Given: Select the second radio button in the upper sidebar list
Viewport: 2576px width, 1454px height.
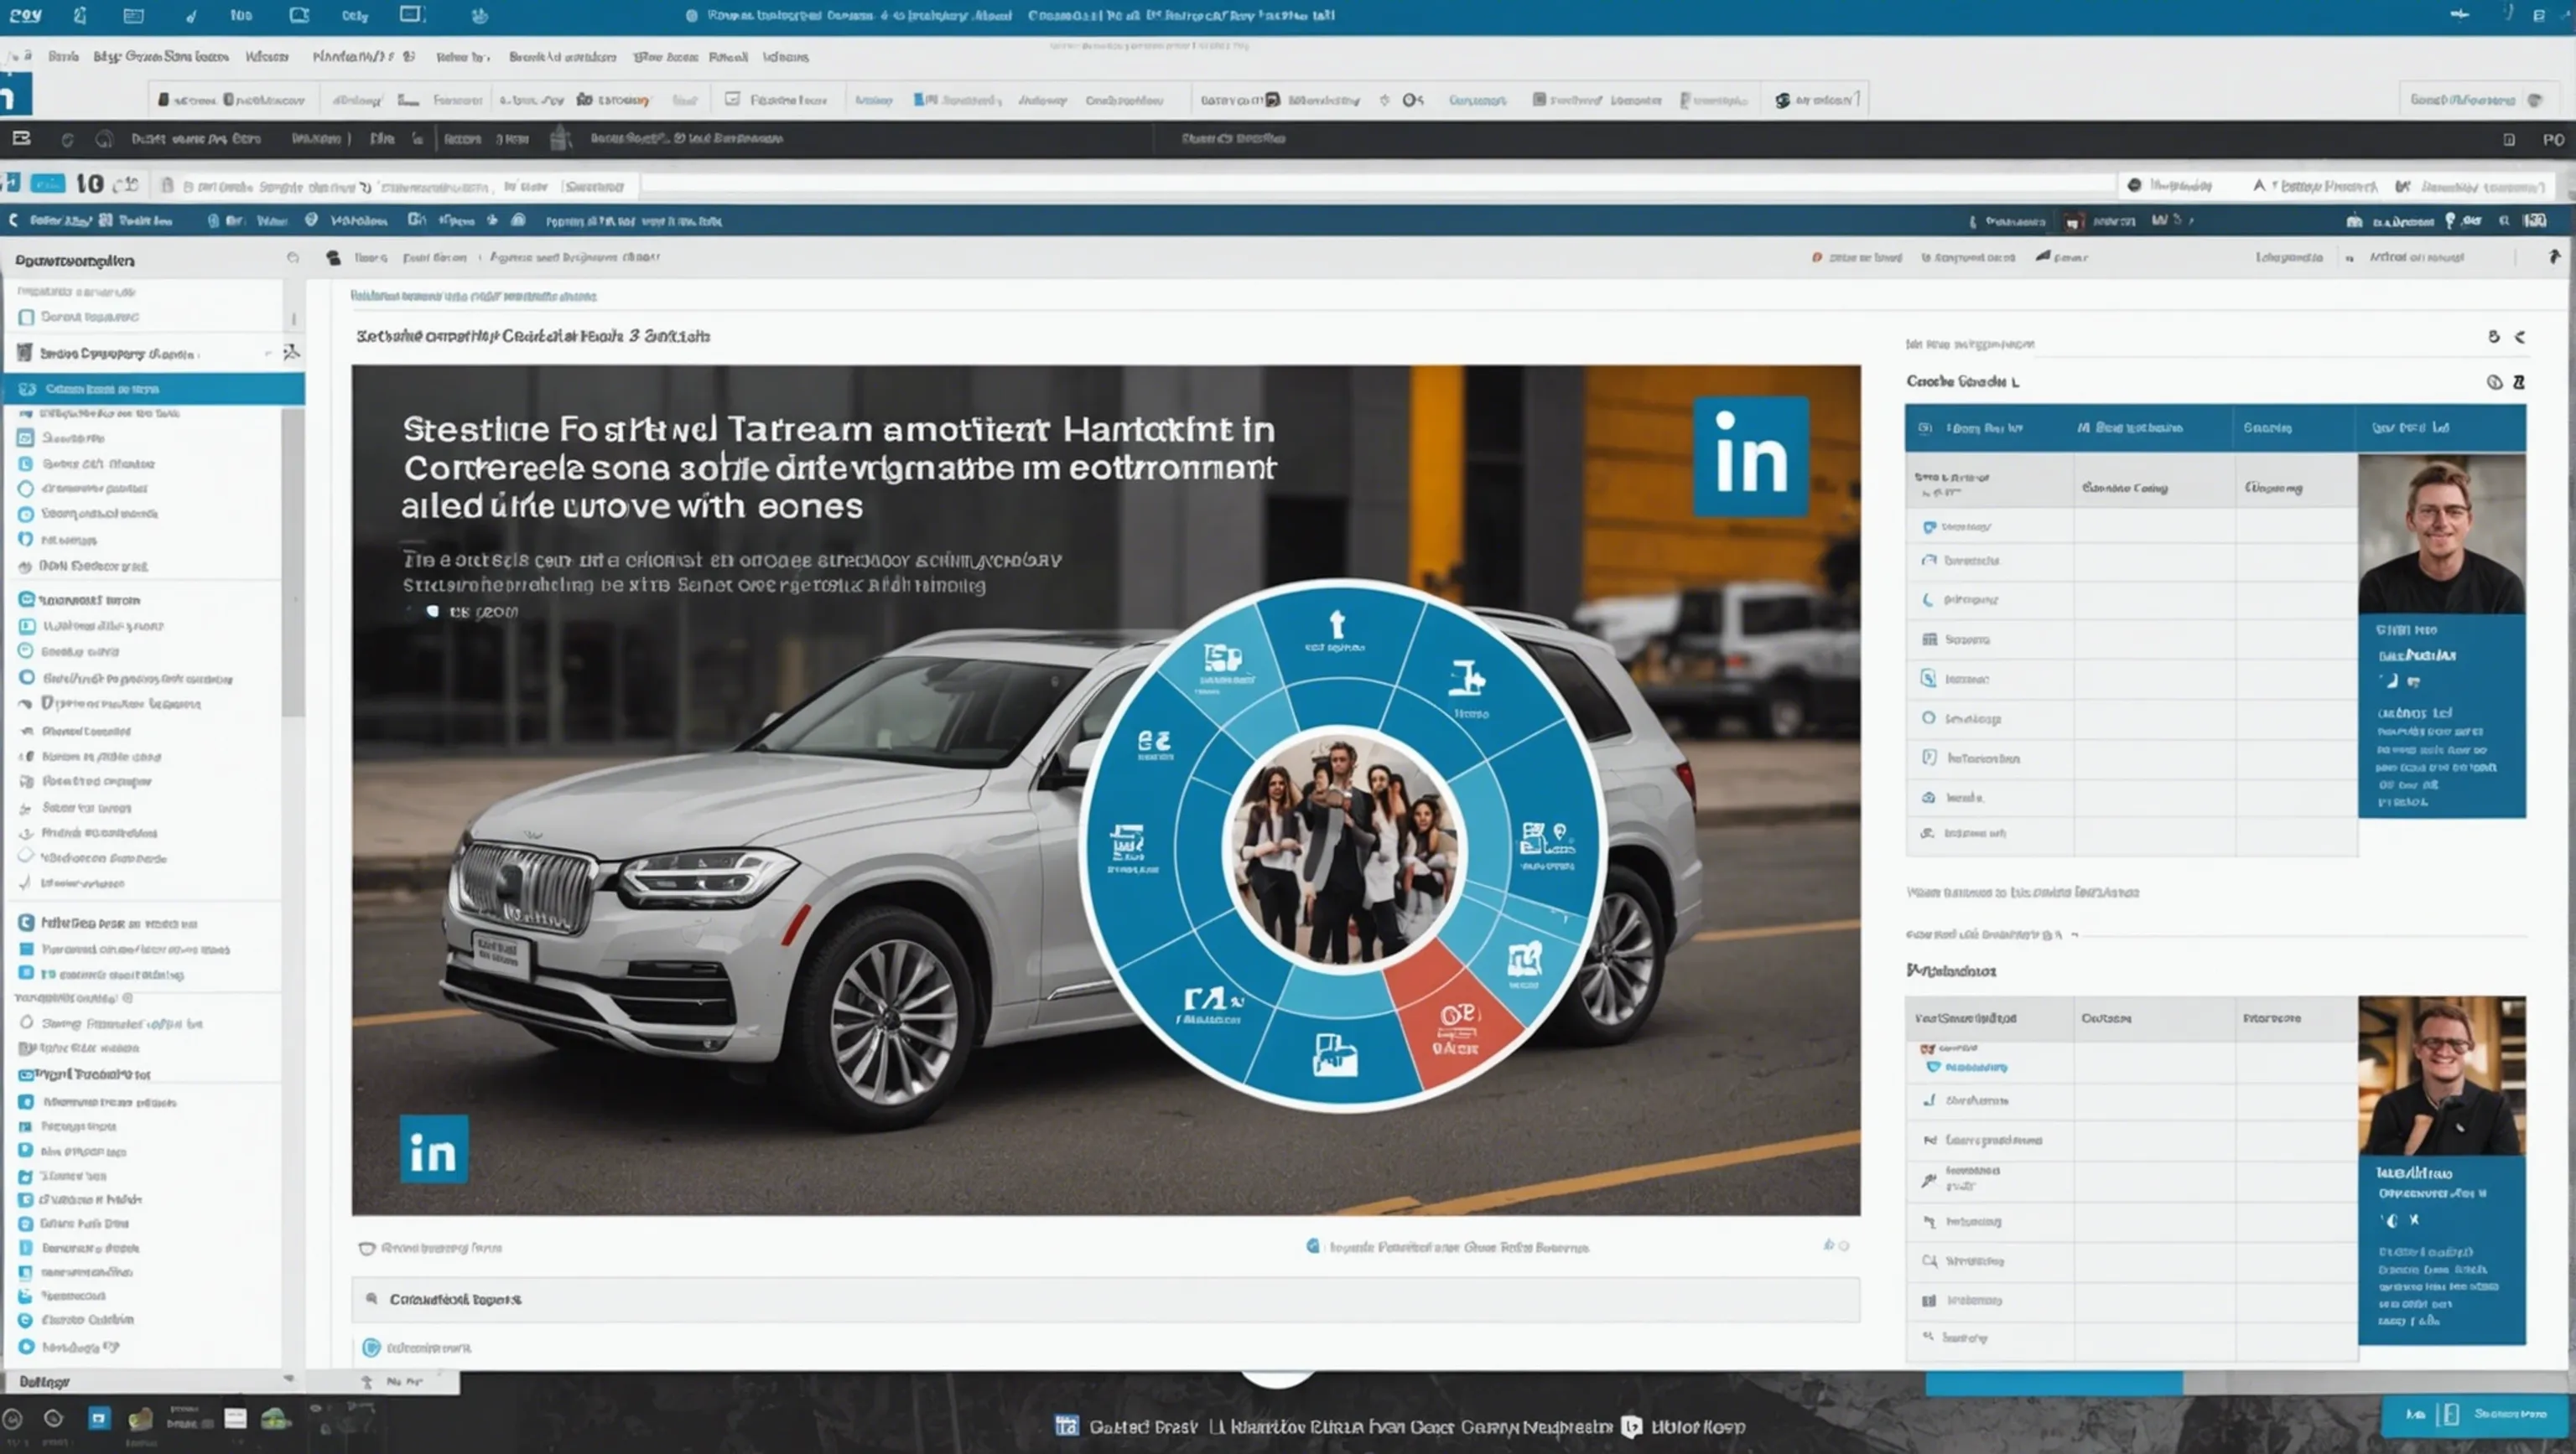Looking at the screenshot, I should (26, 514).
